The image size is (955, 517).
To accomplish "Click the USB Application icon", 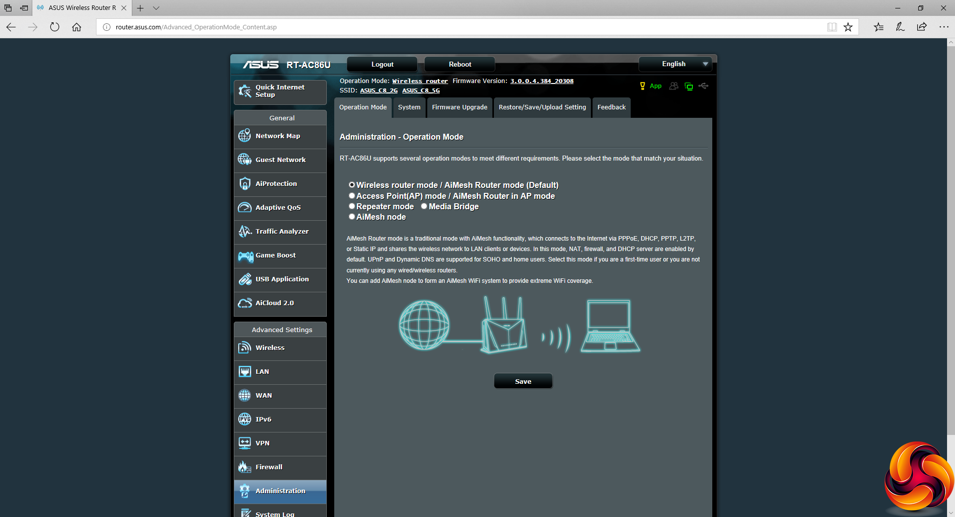I will [245, 279].
